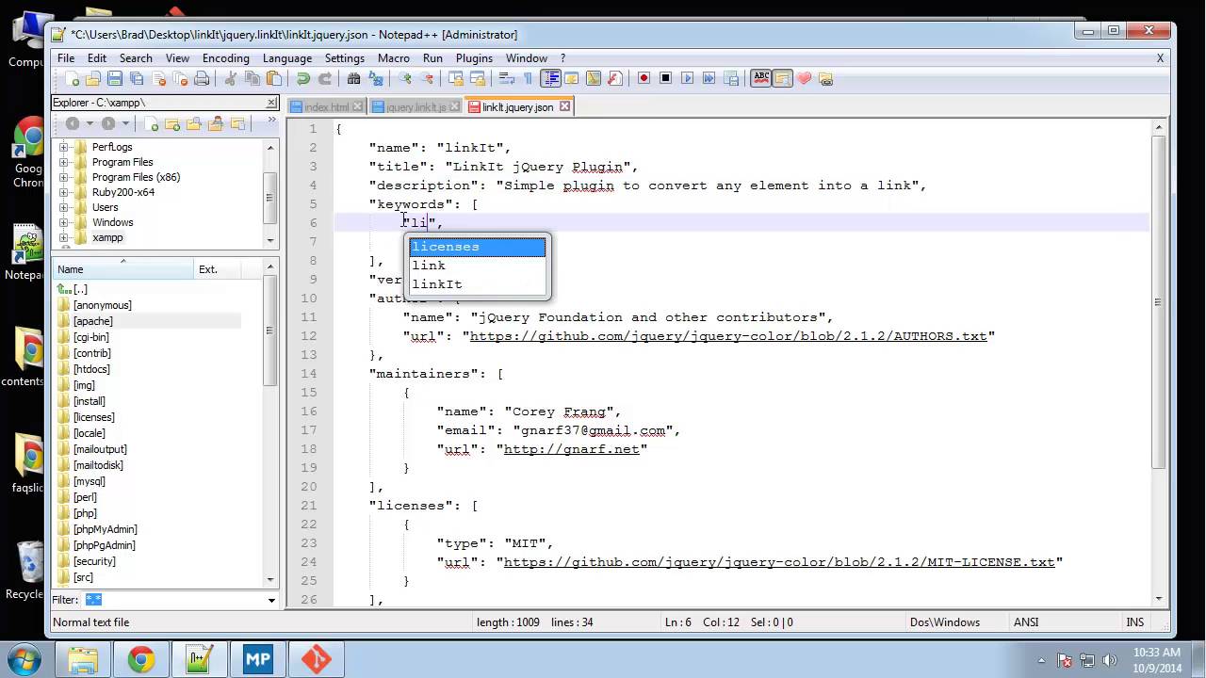The height and width of the screenshot is (678, 1206).
Task: Expand the Program Files (x86) node
Action: pyautogui.click(x=63, y=177)
